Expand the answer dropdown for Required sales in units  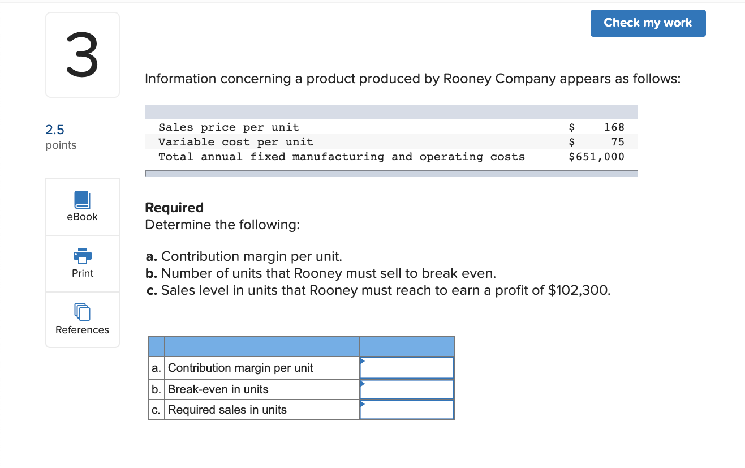pos(363,404)
